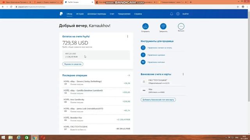The width and height of the screenshot is (250, 140).
Task: Click the red recorder icon in taskbar
Action: pyautogui.click(x=43, y=137)
